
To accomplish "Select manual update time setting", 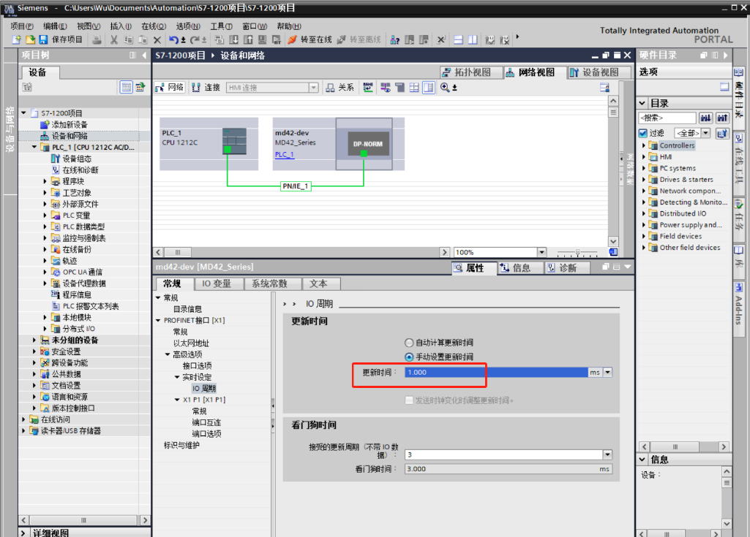I will coord(409,357).
